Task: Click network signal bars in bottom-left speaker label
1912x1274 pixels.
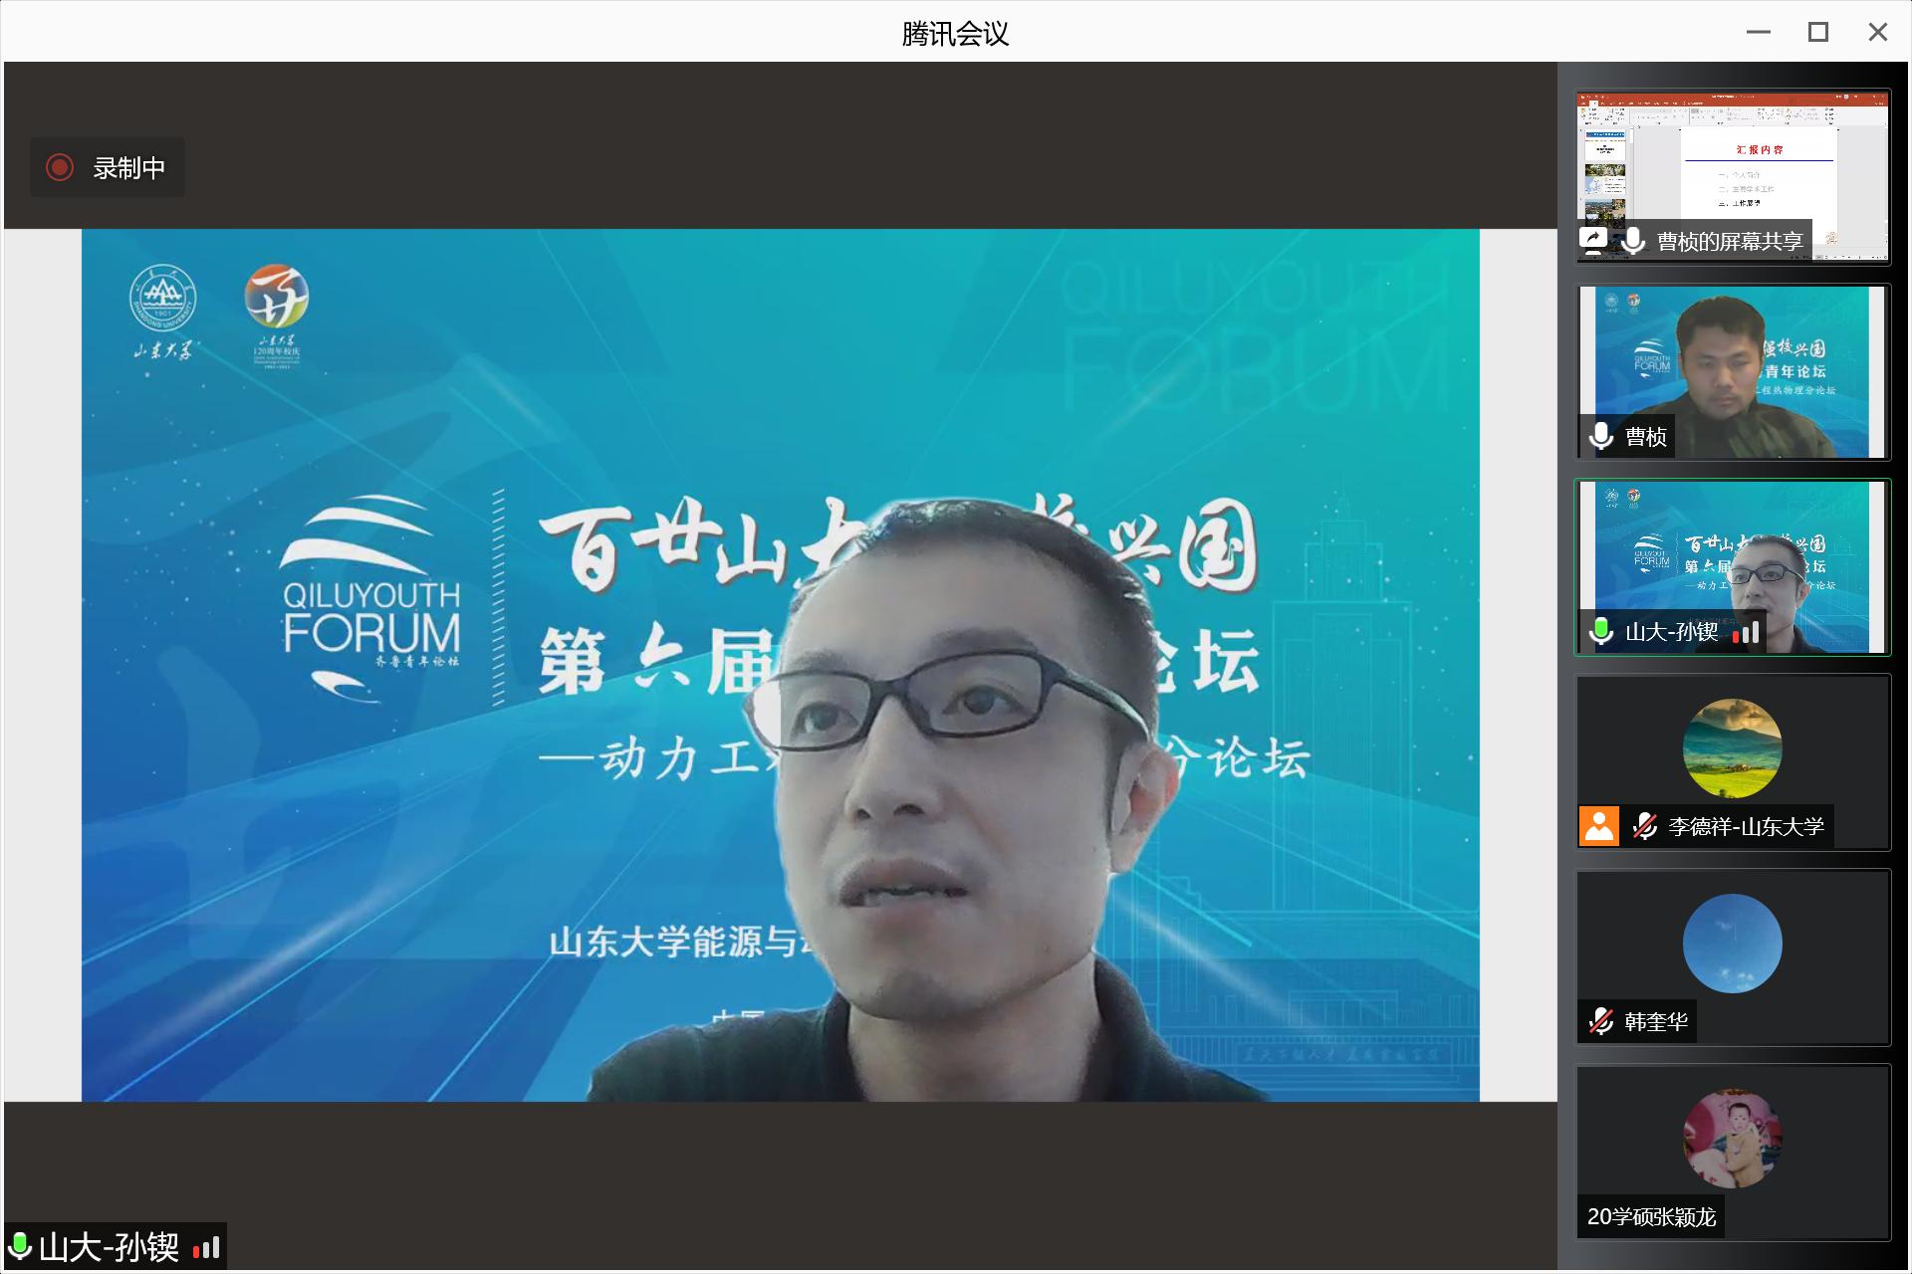Action: click(x=206, y=1248)
